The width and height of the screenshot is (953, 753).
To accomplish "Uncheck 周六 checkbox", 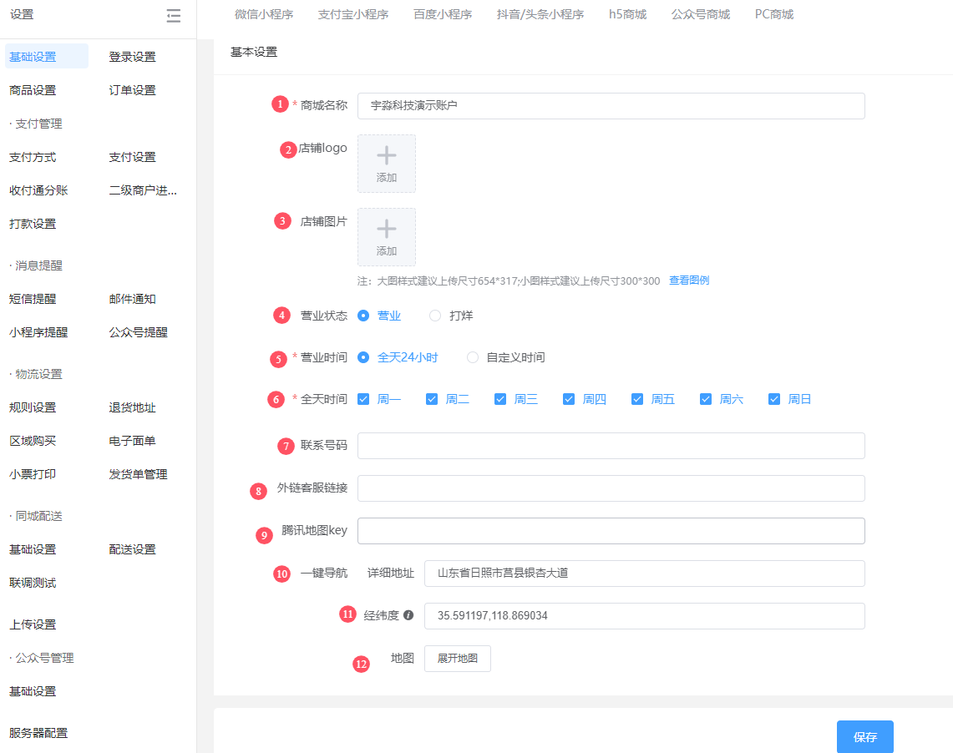I will point(706,399).
